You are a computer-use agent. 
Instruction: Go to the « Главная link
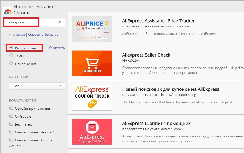point(17,35)
